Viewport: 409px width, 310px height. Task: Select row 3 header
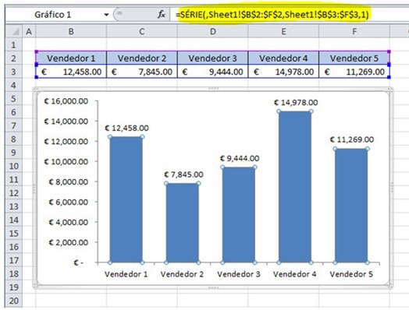(x=14, y=72)
